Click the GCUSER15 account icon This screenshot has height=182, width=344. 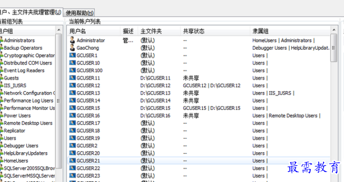72,108
